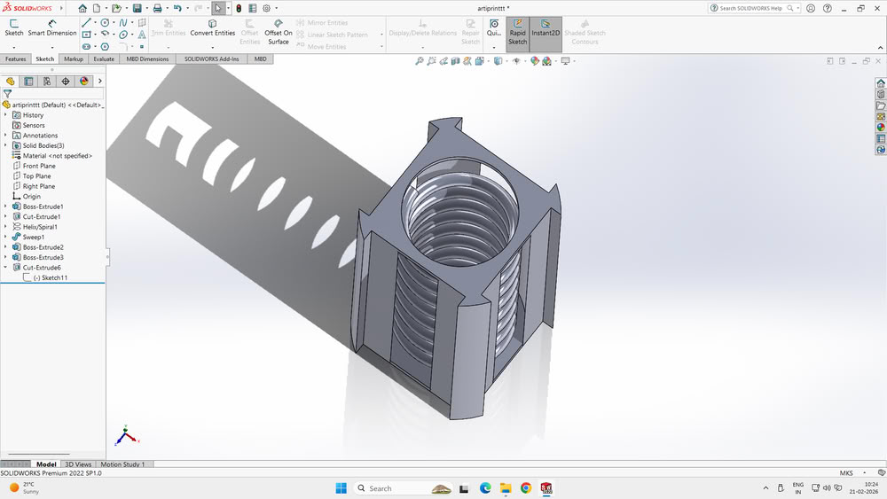Open the MKS unit system dropdown
Image resolution: width=887 pixels, height=499 pixels.
[864, 473]
